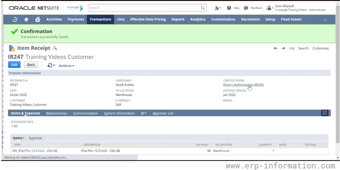Image resolution: width=340 pixels, height=170 pixels.
Task: Click the page vertical scrollbar down arrow
Action: click(x=337, y=158)
